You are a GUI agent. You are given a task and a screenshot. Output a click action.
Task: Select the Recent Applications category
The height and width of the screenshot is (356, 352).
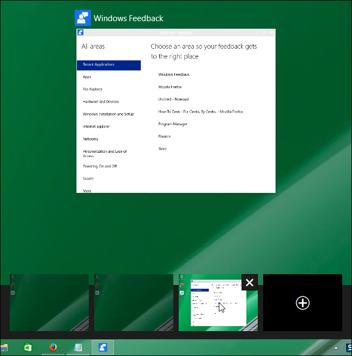[109, 65]
